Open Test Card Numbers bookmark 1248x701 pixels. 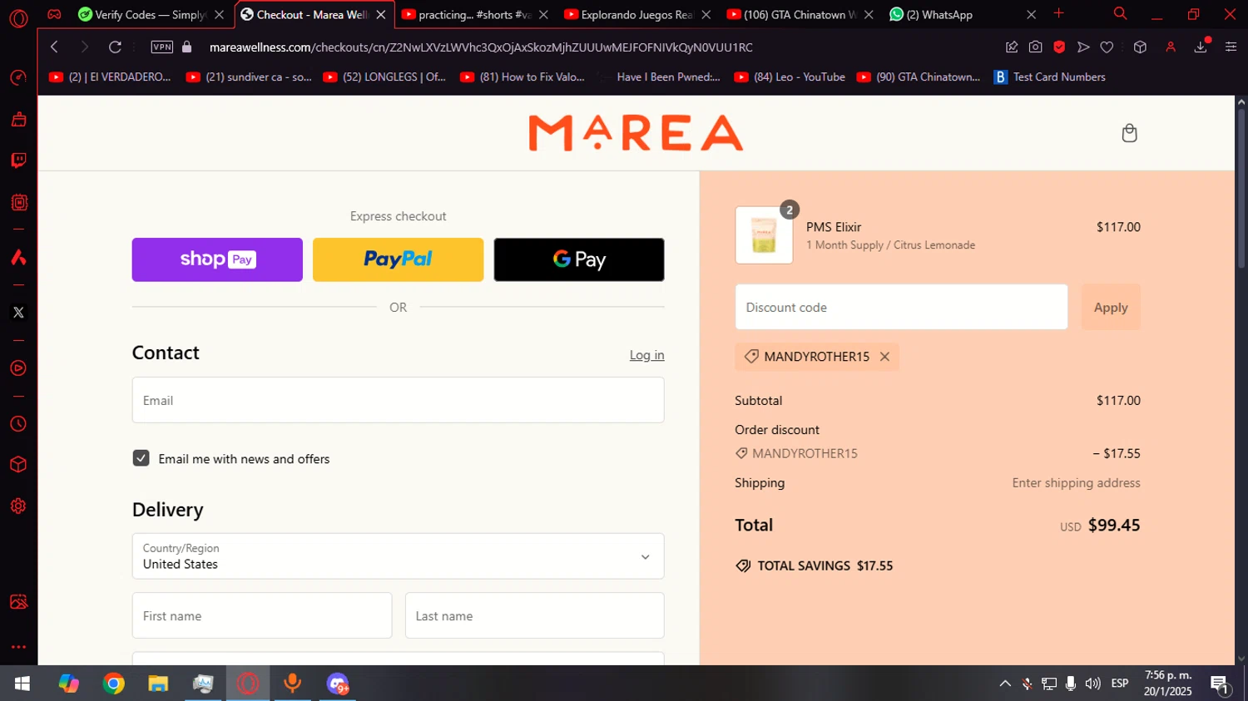coord(1050,77)
